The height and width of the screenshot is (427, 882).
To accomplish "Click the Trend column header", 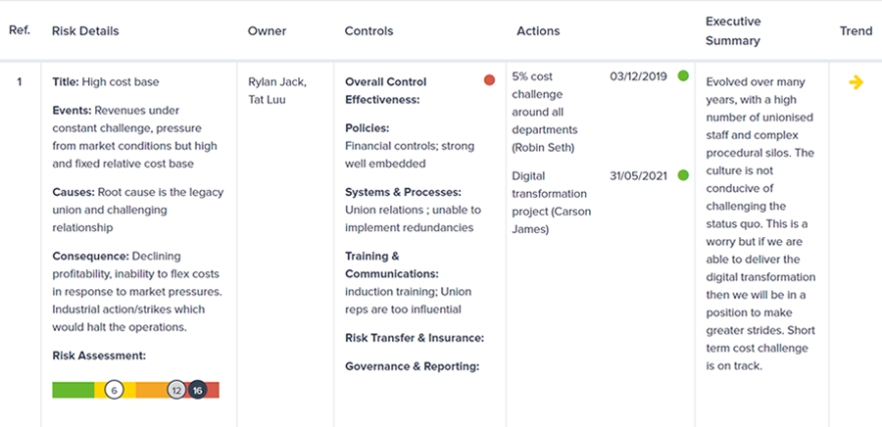I will pos(857,31).
